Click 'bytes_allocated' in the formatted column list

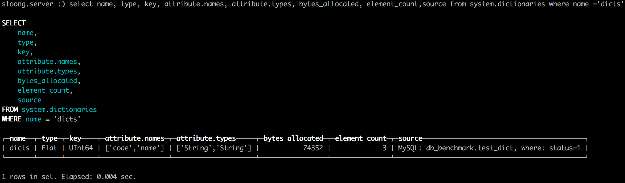pyautogui.click(x=47, y=81)
